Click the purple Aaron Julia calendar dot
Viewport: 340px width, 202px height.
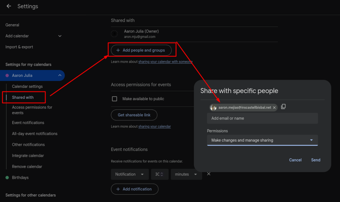7,76
